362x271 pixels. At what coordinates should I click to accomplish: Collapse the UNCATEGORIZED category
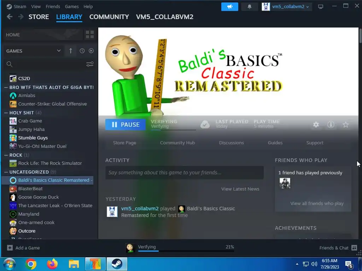point(6,172)
